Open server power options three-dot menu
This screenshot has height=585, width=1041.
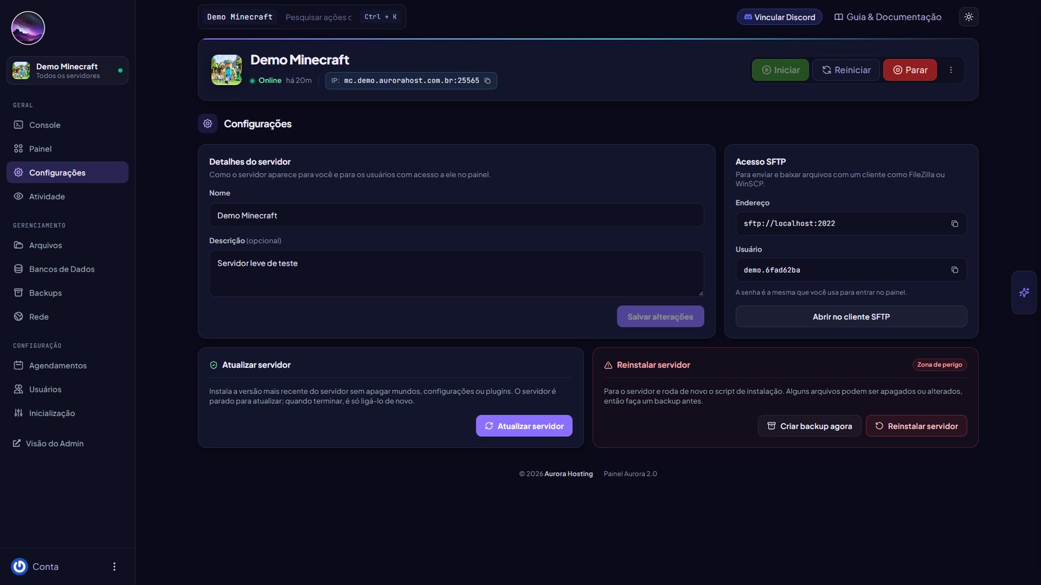coord(950,70)
